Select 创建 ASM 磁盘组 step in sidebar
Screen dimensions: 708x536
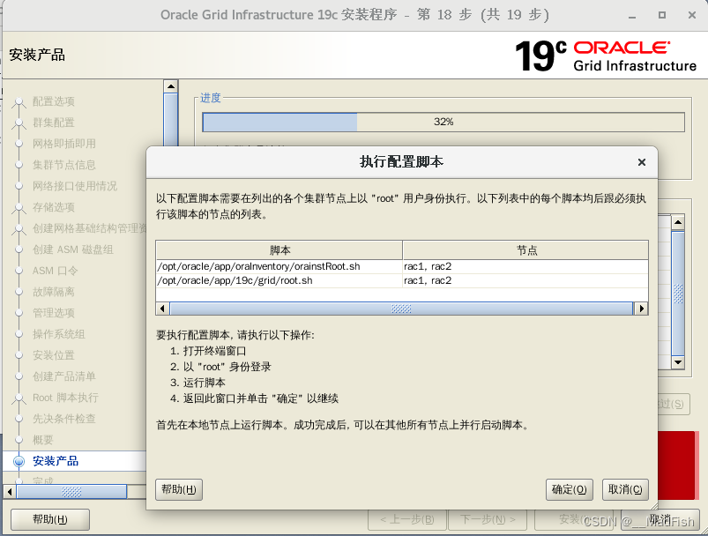click(x=72, y=249)
